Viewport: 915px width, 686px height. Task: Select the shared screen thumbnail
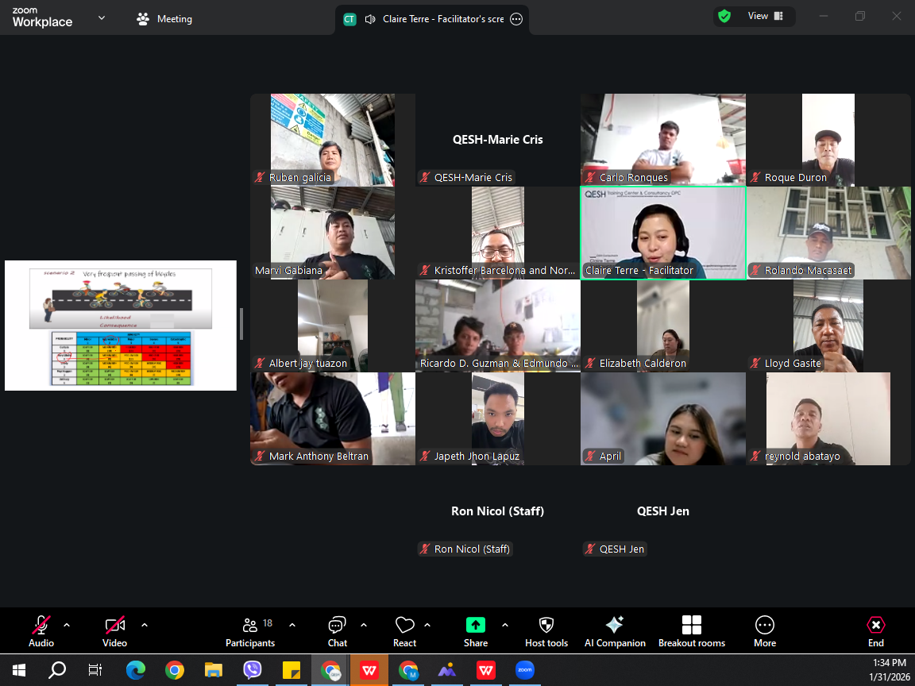pos(121,326)
